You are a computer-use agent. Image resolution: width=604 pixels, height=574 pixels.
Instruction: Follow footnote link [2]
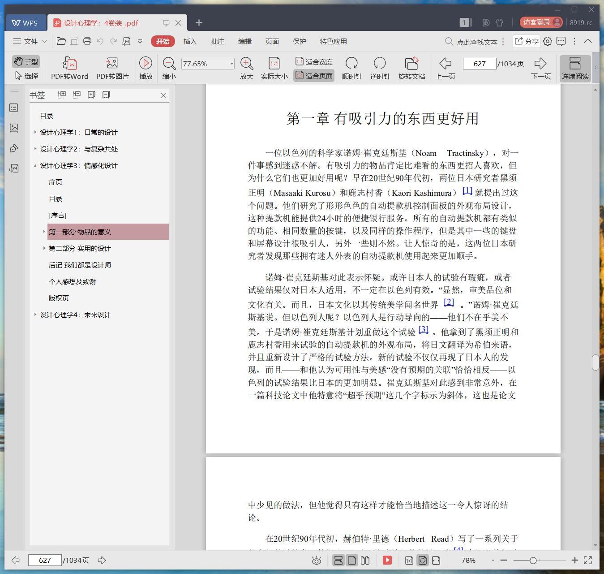[x=449, y=302]
